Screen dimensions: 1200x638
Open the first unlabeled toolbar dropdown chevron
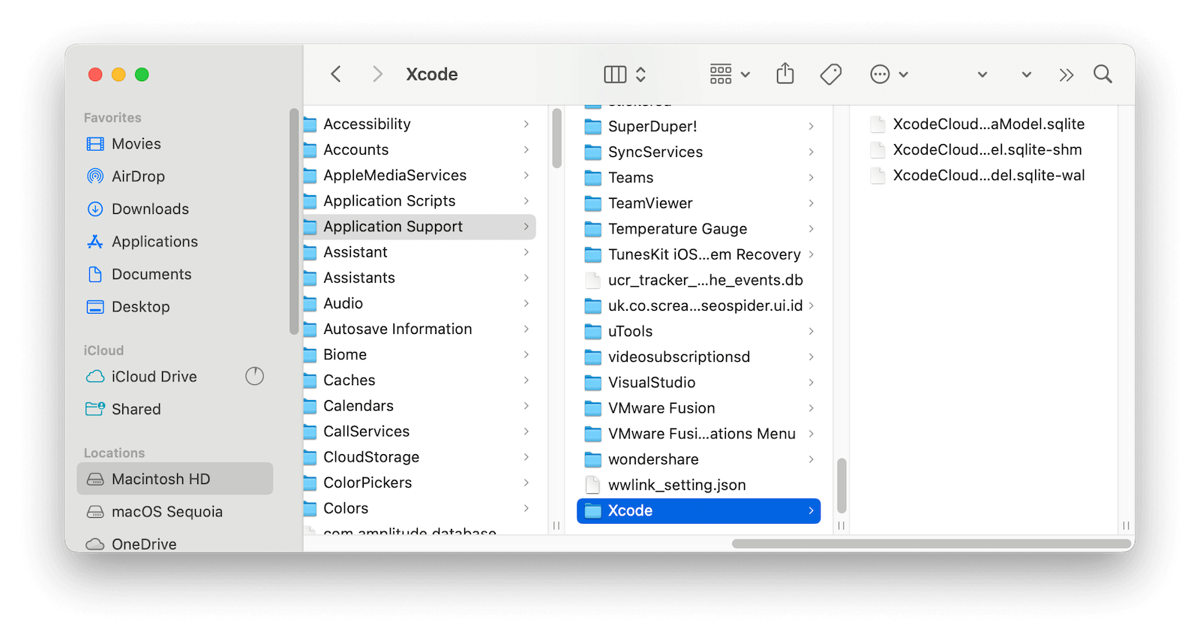click(982, 74)
